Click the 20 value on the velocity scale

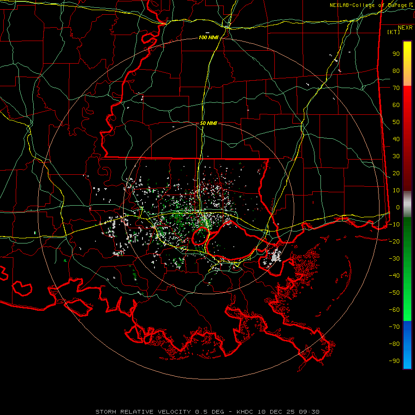point(396,173)
